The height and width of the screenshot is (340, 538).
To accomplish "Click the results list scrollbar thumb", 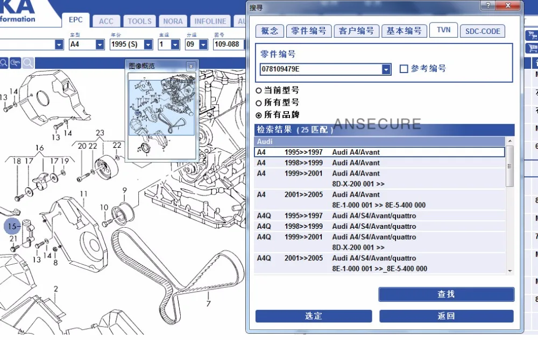I will click(510, 167).
